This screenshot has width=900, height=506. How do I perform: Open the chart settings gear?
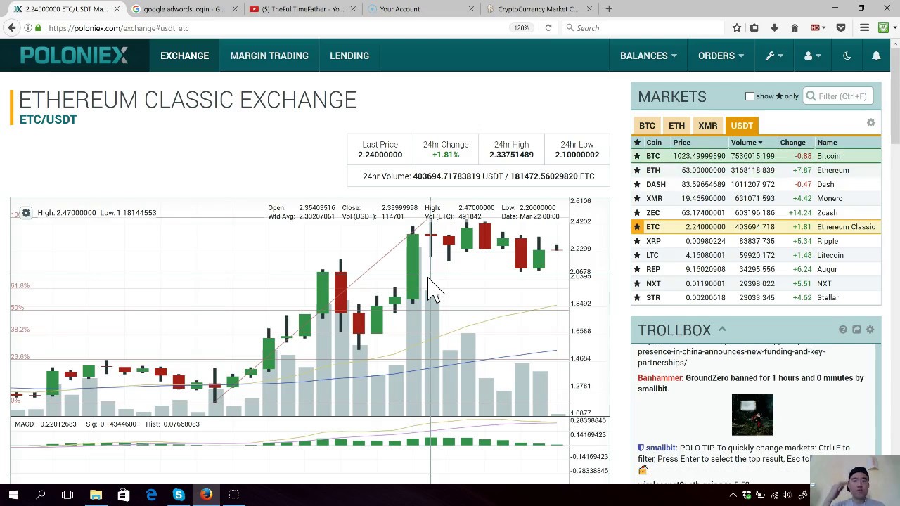click(x=26, y=212)
